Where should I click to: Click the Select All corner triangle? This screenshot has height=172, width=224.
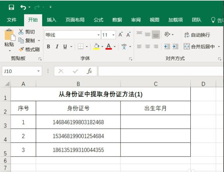(7, 84)
